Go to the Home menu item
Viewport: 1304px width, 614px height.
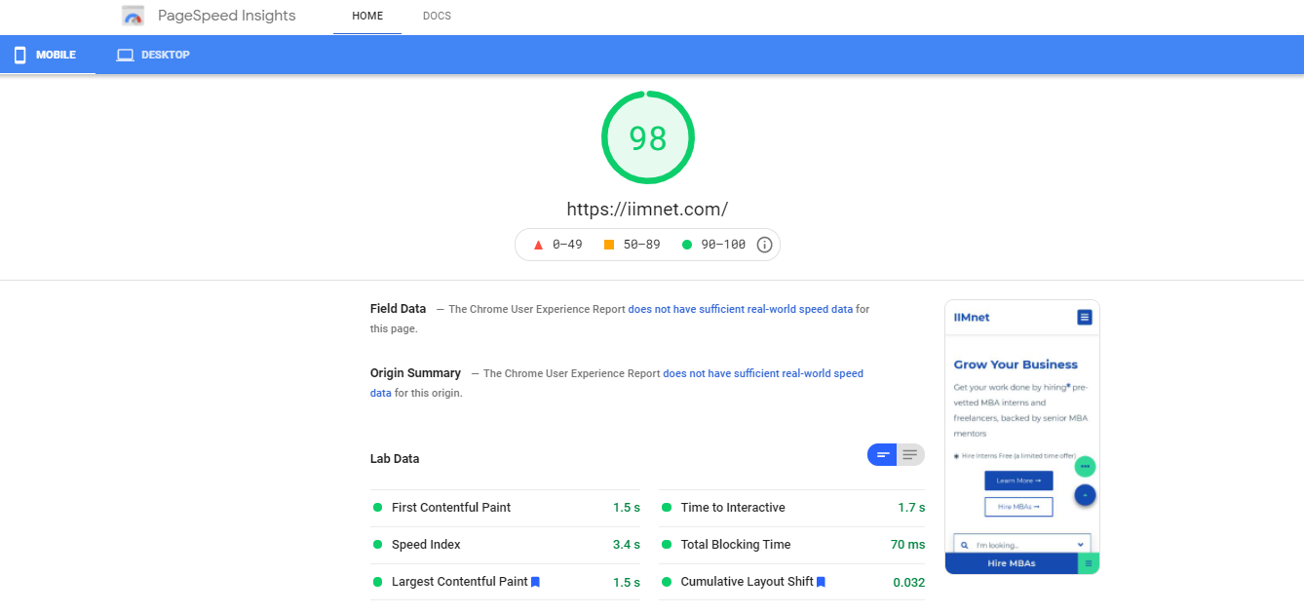coord(367,17)
